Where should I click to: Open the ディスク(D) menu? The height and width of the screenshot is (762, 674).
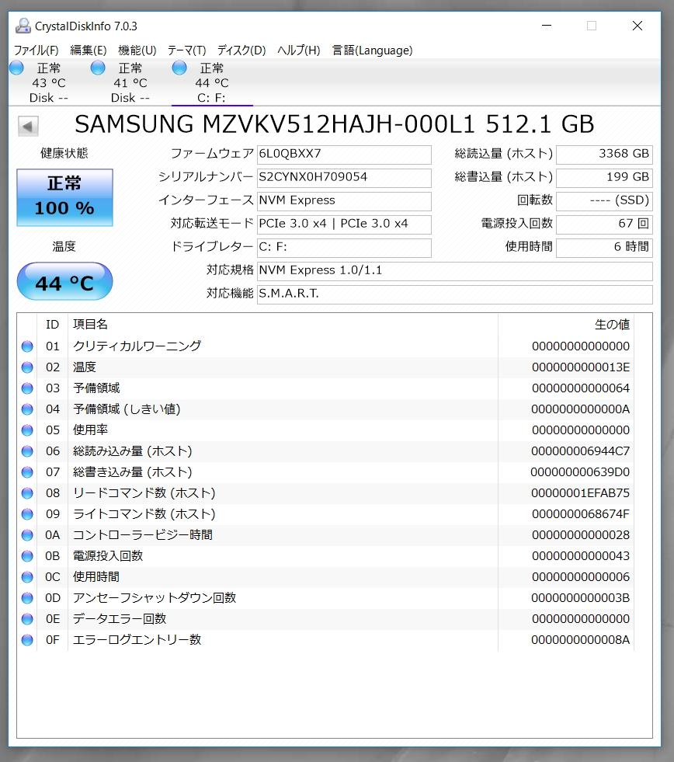tap(241, 50)
